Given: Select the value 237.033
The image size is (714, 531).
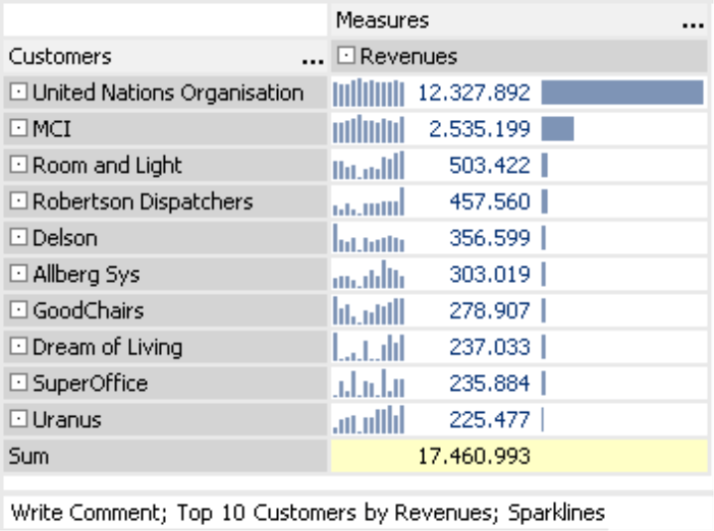Looking at the screenshot, I should (x=490, y=347).
